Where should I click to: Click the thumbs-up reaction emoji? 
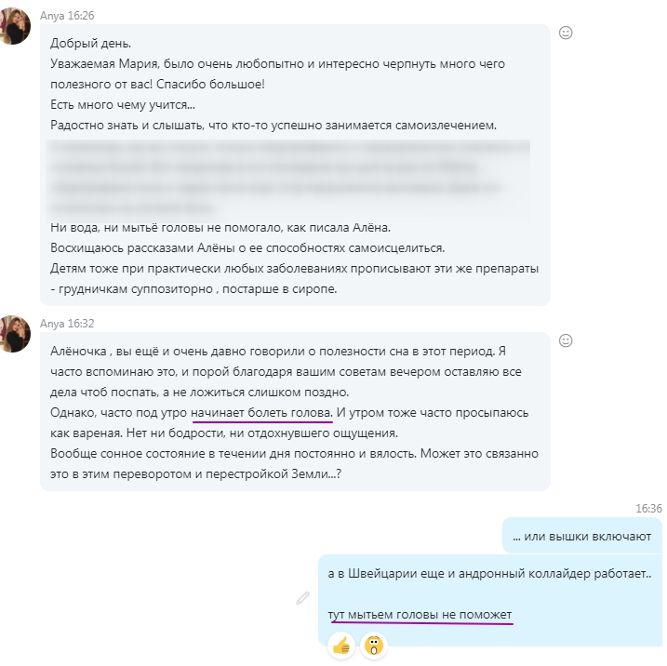click(x=341, y=646)
